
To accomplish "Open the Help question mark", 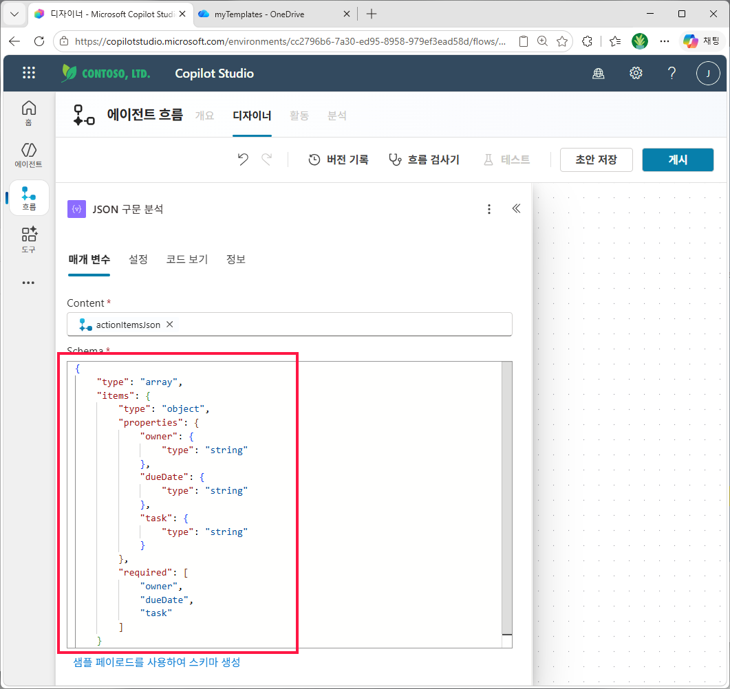I will click(672, 73).
